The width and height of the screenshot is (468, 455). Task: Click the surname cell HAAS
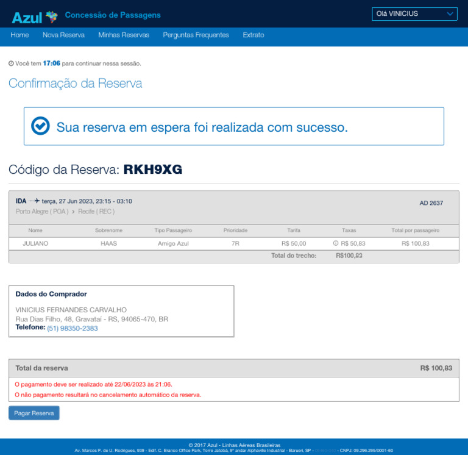(109, 243)
